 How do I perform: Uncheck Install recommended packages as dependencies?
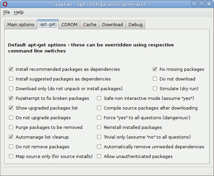coord(11,69)
